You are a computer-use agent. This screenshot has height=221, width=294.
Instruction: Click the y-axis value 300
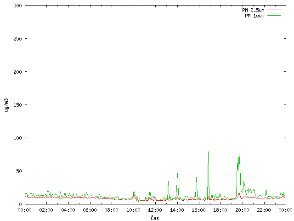[17, 6]
